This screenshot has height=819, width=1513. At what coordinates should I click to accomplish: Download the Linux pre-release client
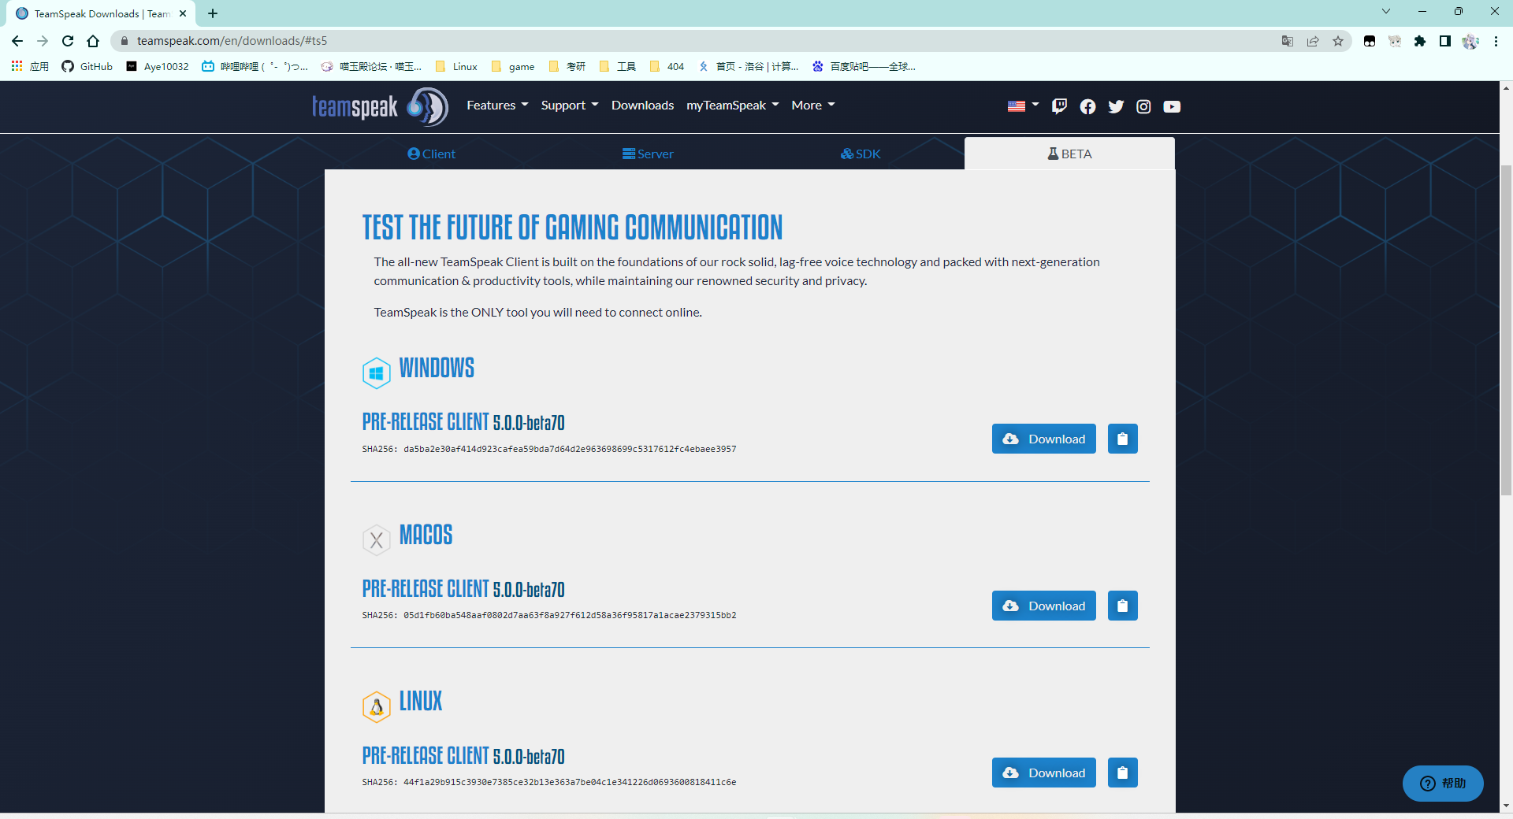(1043, 773)
